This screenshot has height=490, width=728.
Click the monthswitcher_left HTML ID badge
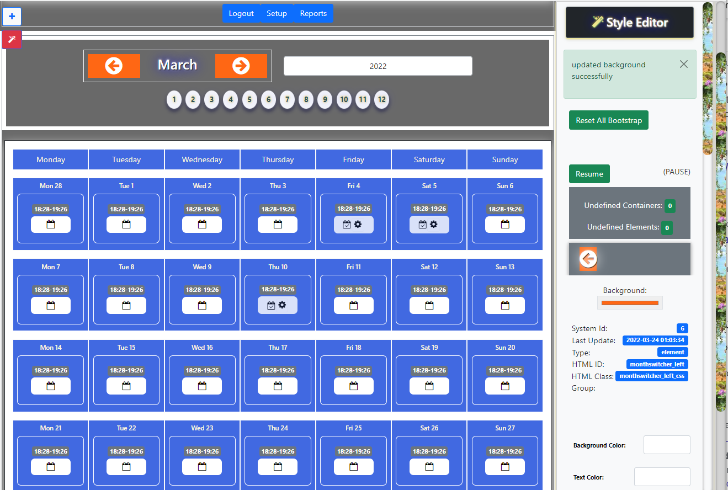[x=657, y=364]
